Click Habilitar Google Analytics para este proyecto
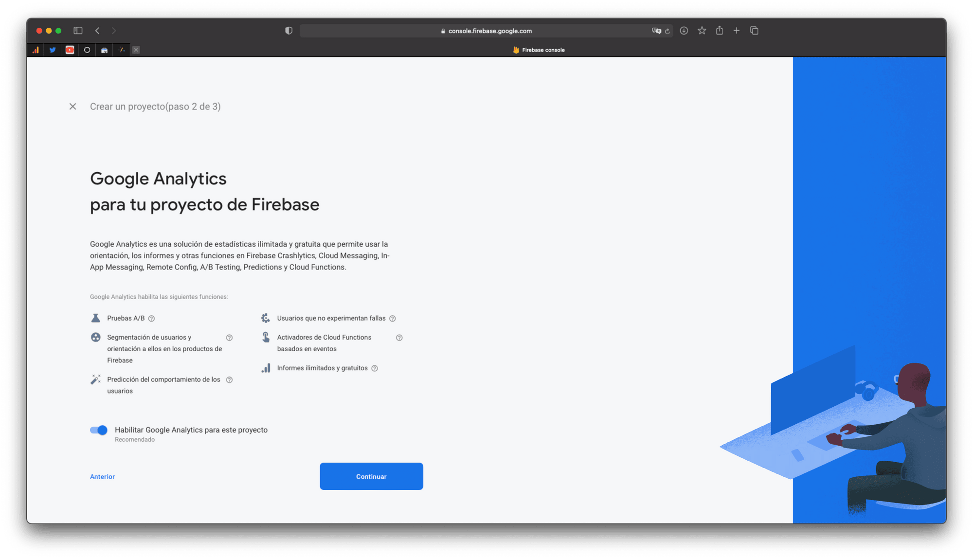Image resolution: width=973 pixels, height=559 pixels. coord(191,430)
